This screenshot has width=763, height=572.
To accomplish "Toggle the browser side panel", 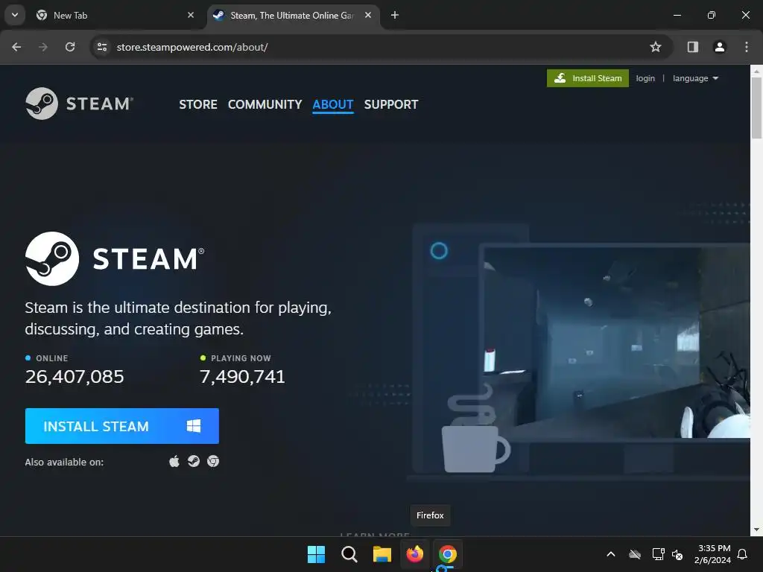I will 693,47.
